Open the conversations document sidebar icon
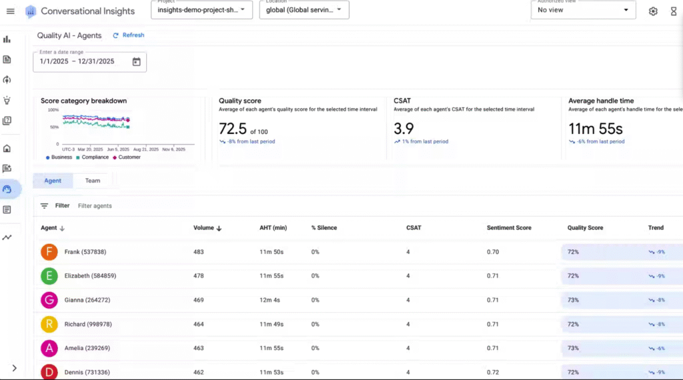683x380 pixels. [7, 59]
